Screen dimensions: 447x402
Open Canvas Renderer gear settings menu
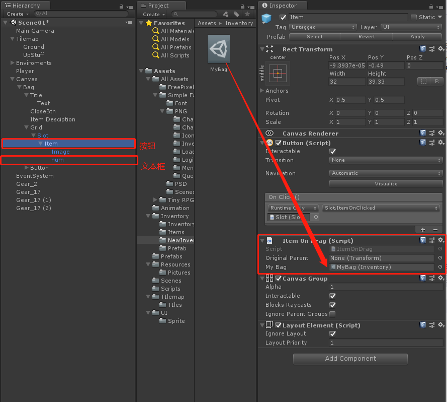(x=441, y=133)
